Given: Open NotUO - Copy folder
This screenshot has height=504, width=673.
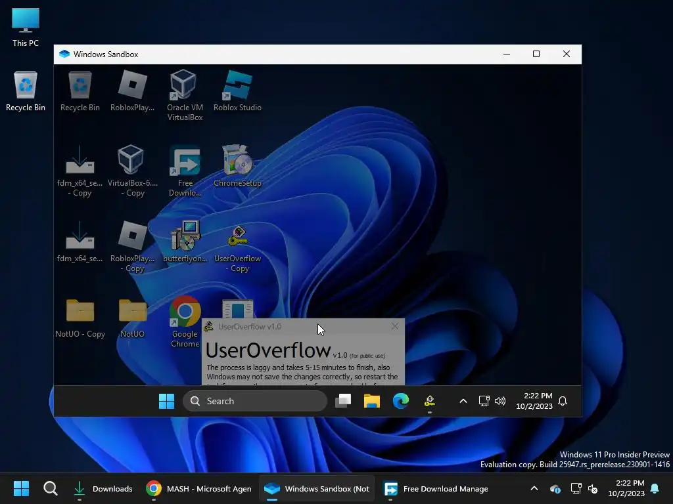Looking at the screenshot, I should pos(80,318).
